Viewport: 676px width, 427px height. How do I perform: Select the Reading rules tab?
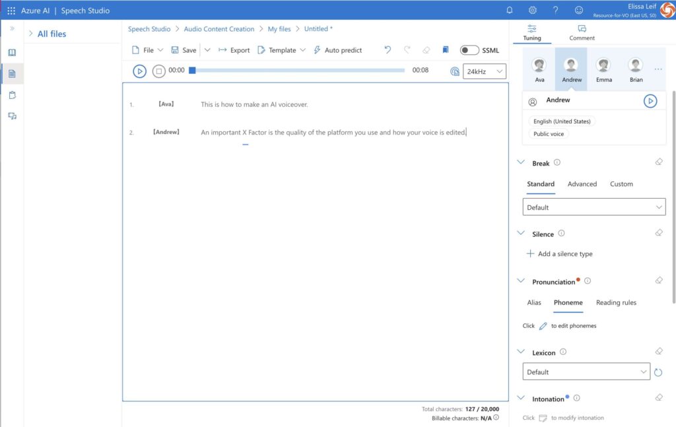[x=616, y=302]
